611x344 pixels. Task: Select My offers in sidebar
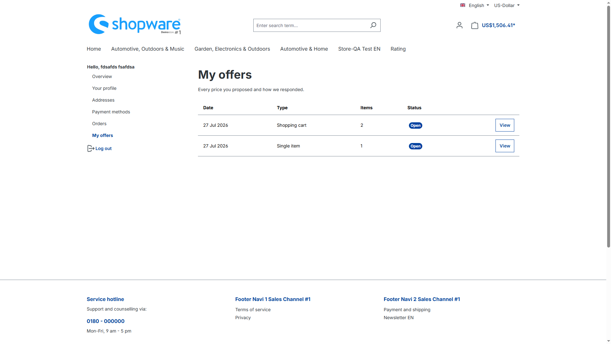click(102, 135)
